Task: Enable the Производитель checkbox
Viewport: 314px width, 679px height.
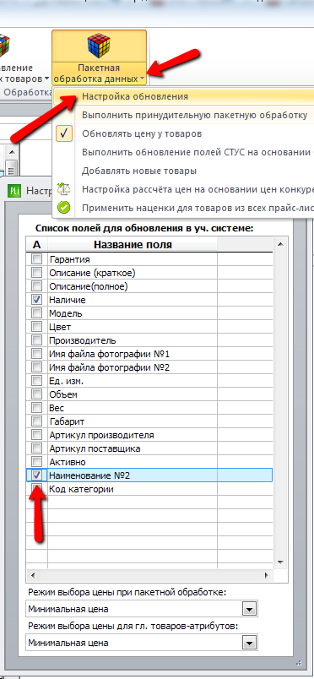Action: [x=37, y=340]
